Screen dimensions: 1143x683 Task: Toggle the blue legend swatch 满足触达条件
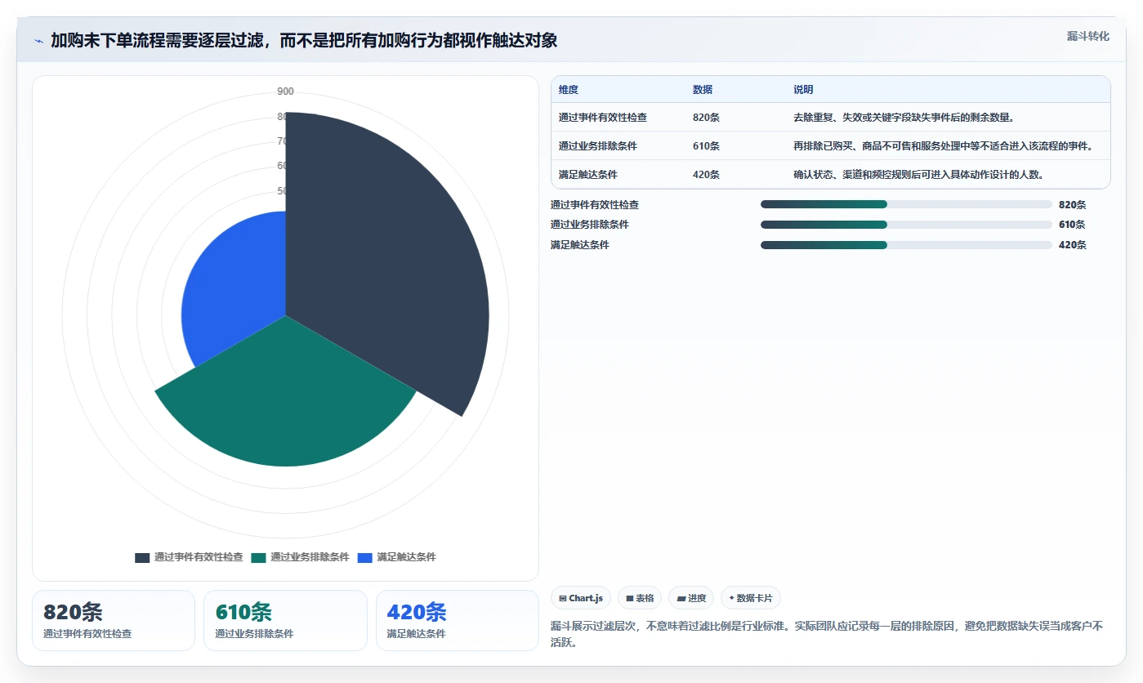click(x=364, y=557)
